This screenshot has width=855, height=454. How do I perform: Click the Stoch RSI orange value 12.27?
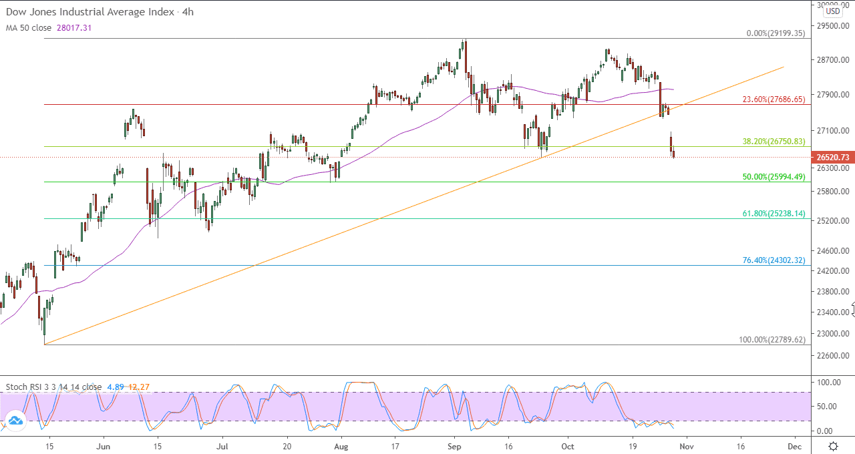coord(138,387)
